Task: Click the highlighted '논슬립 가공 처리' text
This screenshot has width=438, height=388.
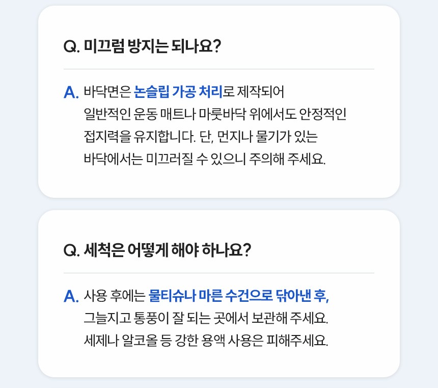Action: 178,92
